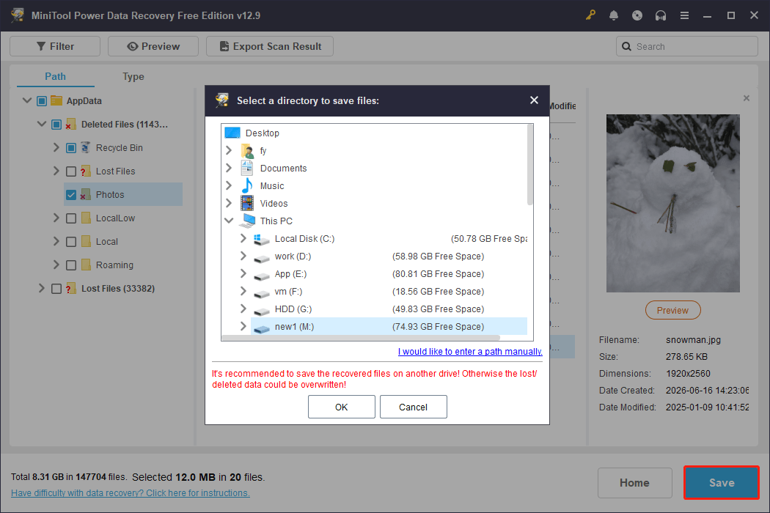This screenshot has width=770, height=513.
Task: Click the Recycle Bin icon in tree
Action: coord(86,147)
